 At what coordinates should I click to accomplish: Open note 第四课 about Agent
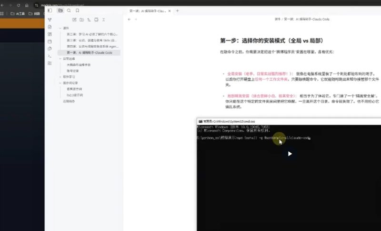point(92,46)
